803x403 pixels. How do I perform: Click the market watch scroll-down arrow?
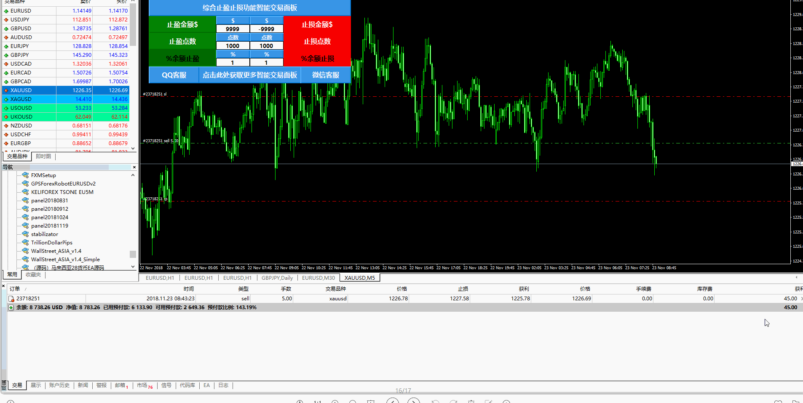tap(133, 148)
